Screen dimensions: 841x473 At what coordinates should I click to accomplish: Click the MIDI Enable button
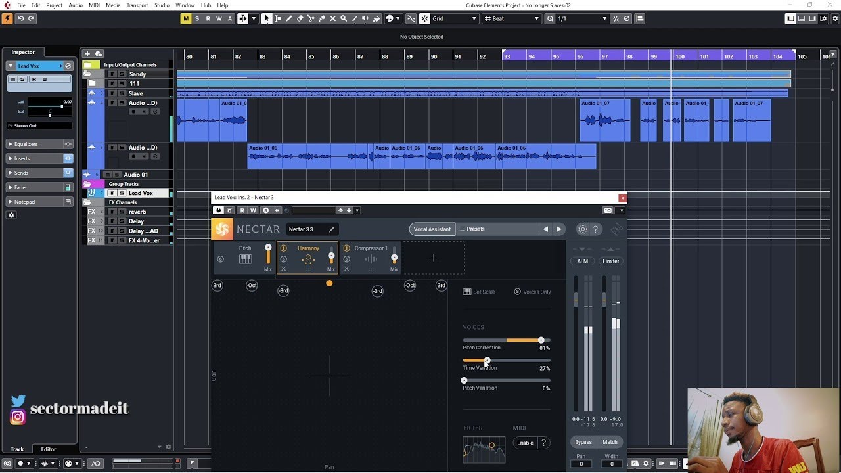526,443
